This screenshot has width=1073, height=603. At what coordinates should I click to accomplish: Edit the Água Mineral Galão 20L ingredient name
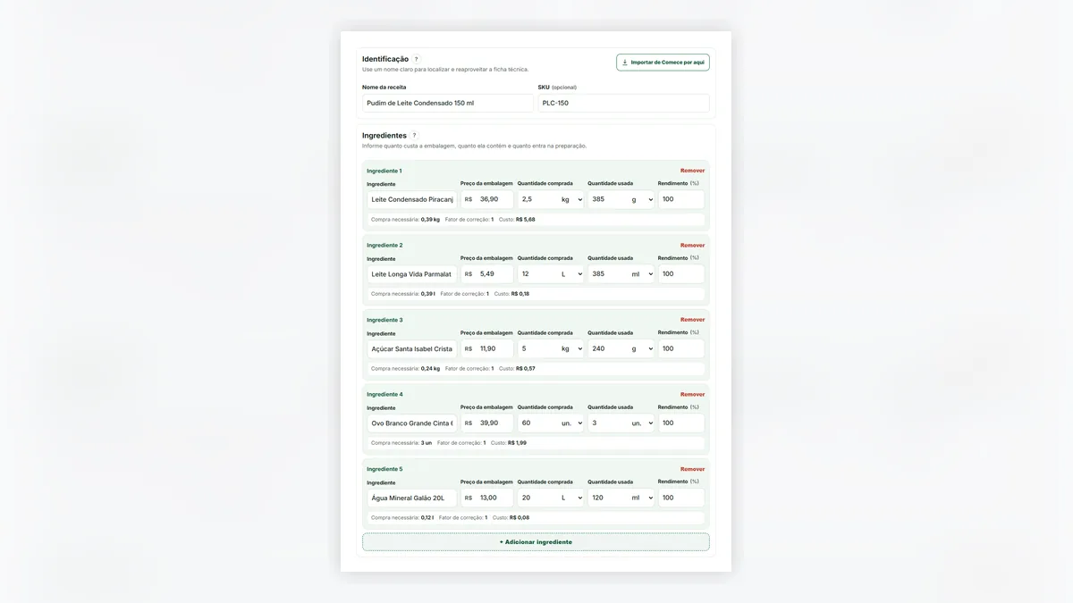412,498
